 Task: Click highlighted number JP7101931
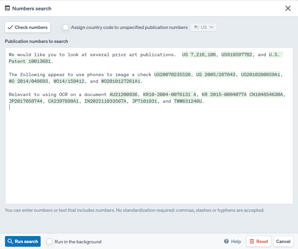click(145, 101)
